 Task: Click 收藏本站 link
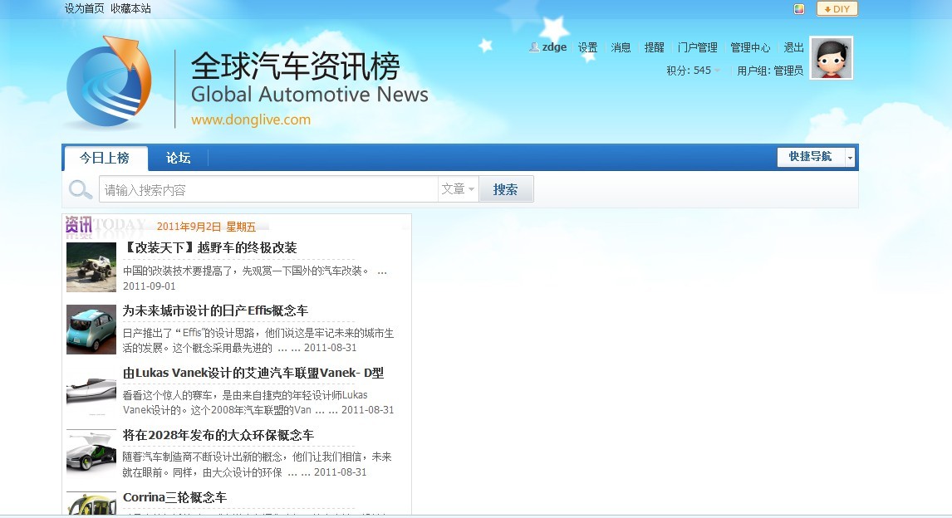pyautogui.click(x=130, y=8)
